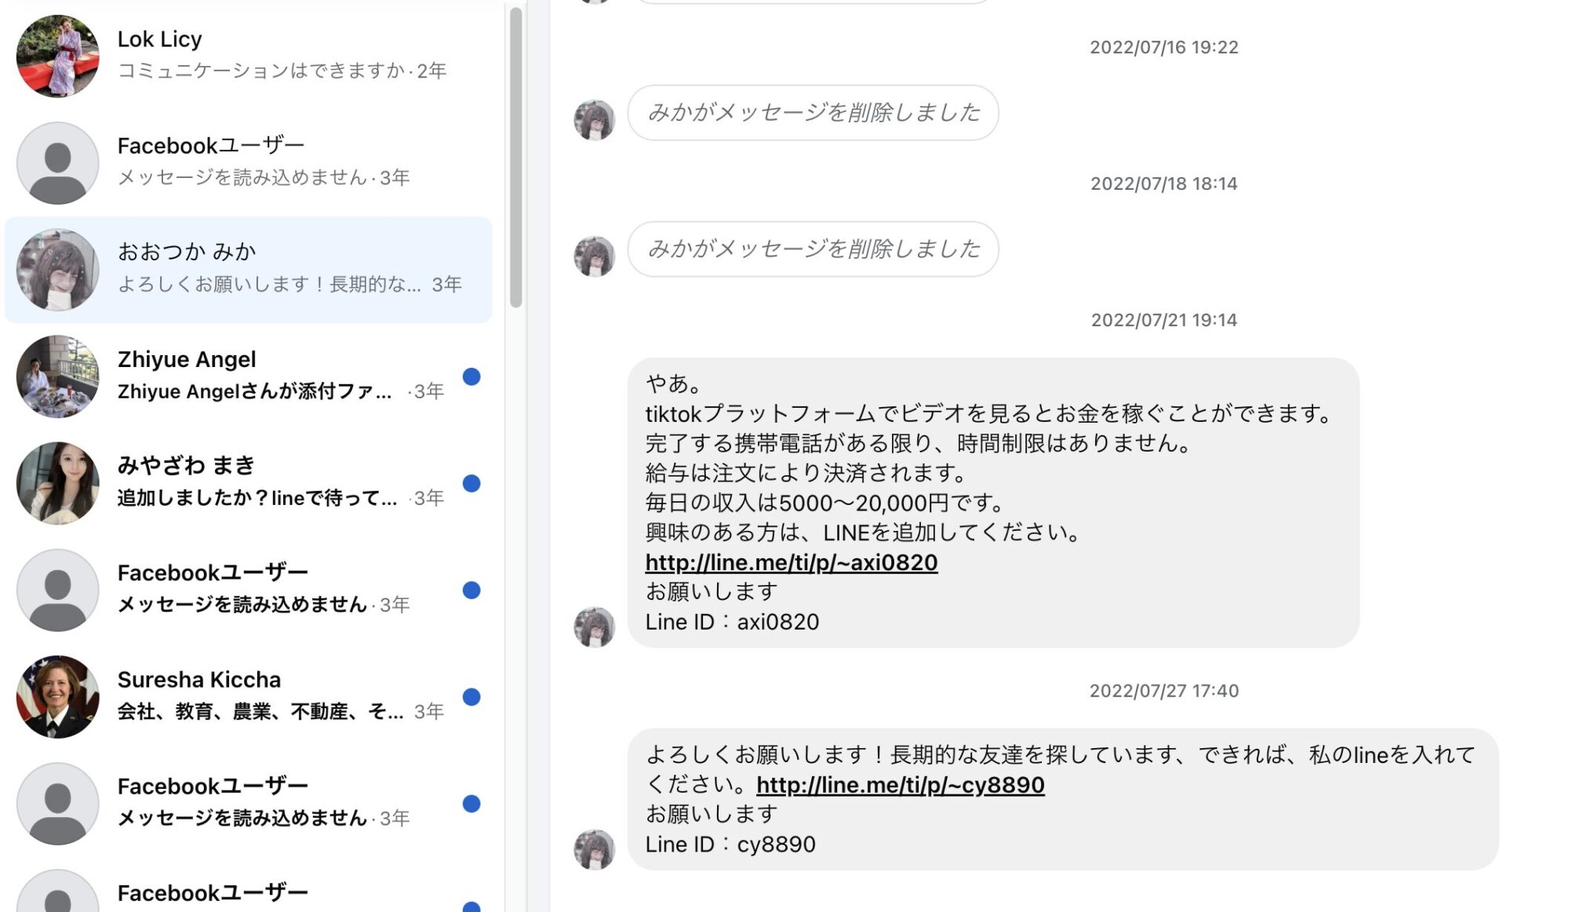Click sender avatar next to axi0820 message
This screenshot has width=1569, height=912.
[x=595, y=627]
